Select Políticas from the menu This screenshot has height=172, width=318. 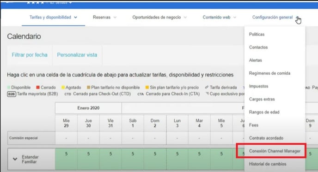(x=257, y=34)
